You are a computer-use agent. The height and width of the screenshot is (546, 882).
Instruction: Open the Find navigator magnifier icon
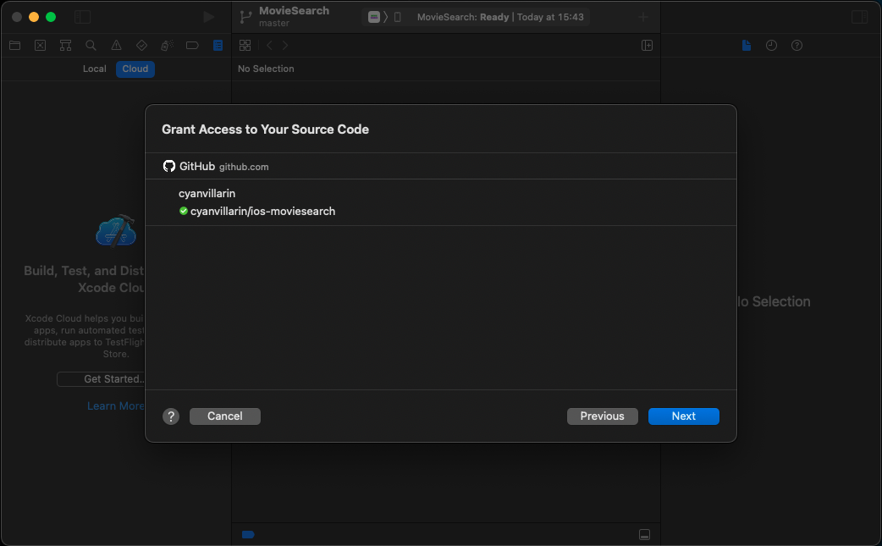[x=91, y=46]
